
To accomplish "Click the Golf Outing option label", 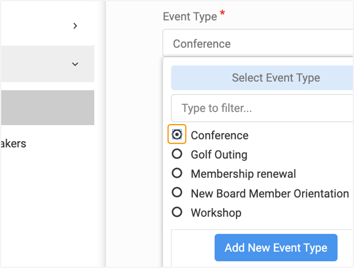I will point(219,155).
